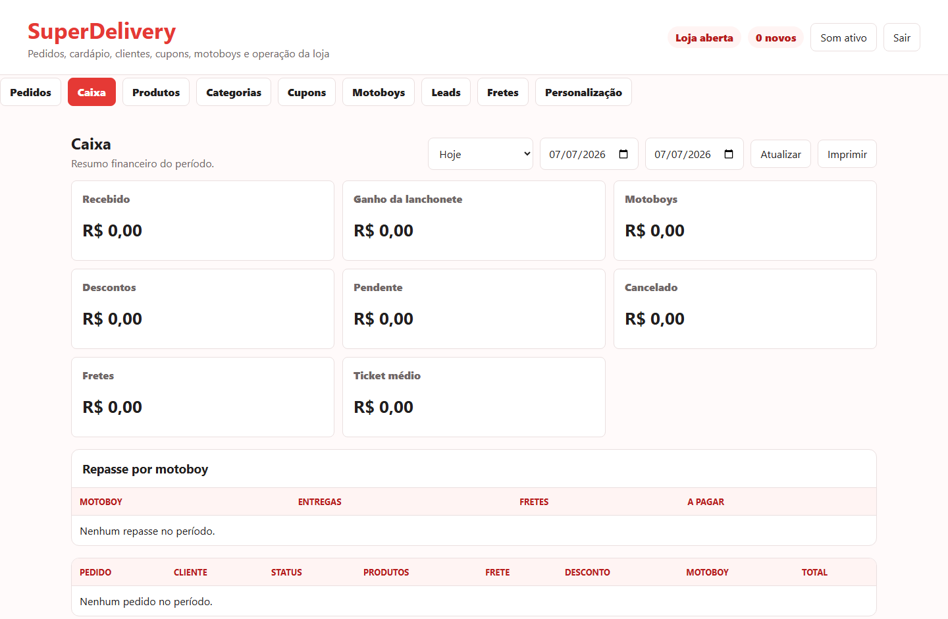
Task: Open the Leads tab
Action: point(446,92)
